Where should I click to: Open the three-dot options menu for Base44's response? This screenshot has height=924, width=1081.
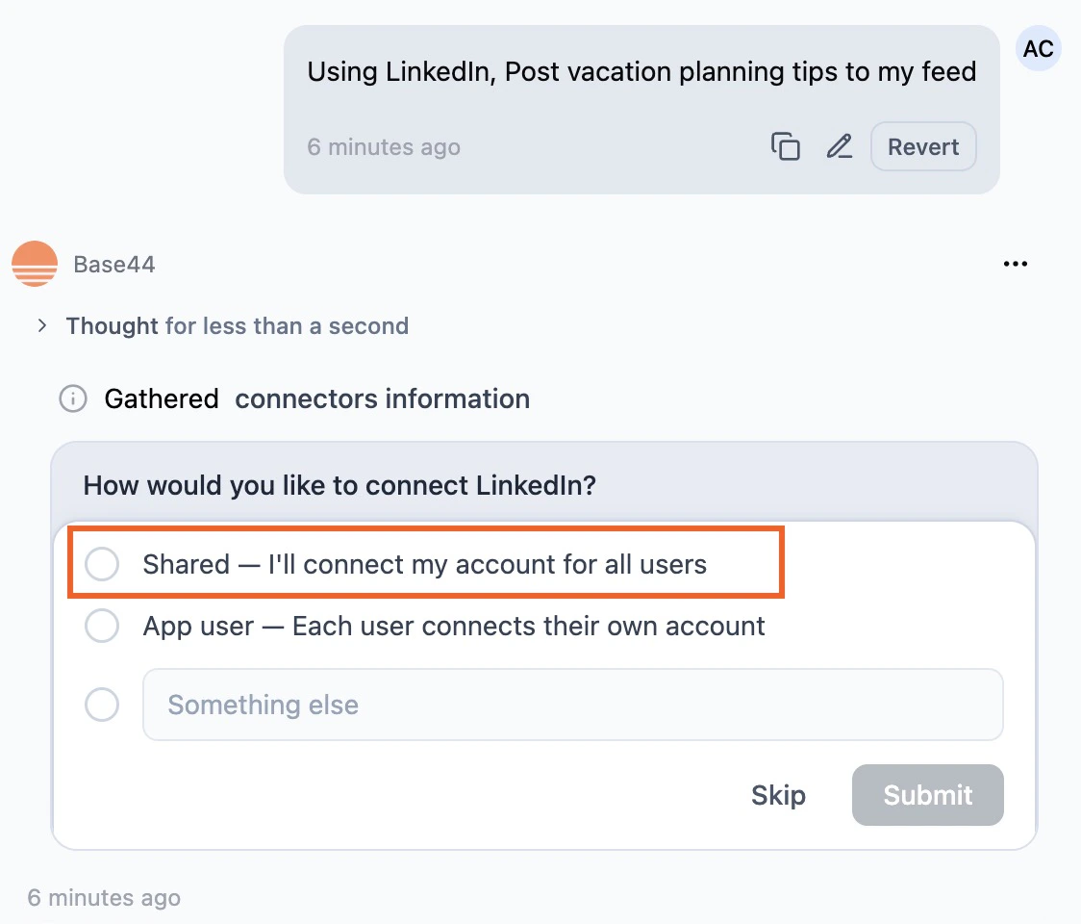coord(1016,264)
